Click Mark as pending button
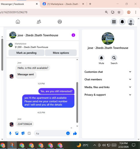Viewport: 140px width, 149px height. pyautogui.click(x=26, y=53)
